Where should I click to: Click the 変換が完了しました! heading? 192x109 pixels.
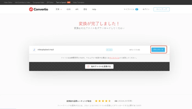coord(99,24)
